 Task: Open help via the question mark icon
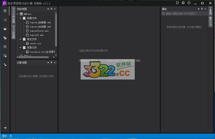[189, 3]
